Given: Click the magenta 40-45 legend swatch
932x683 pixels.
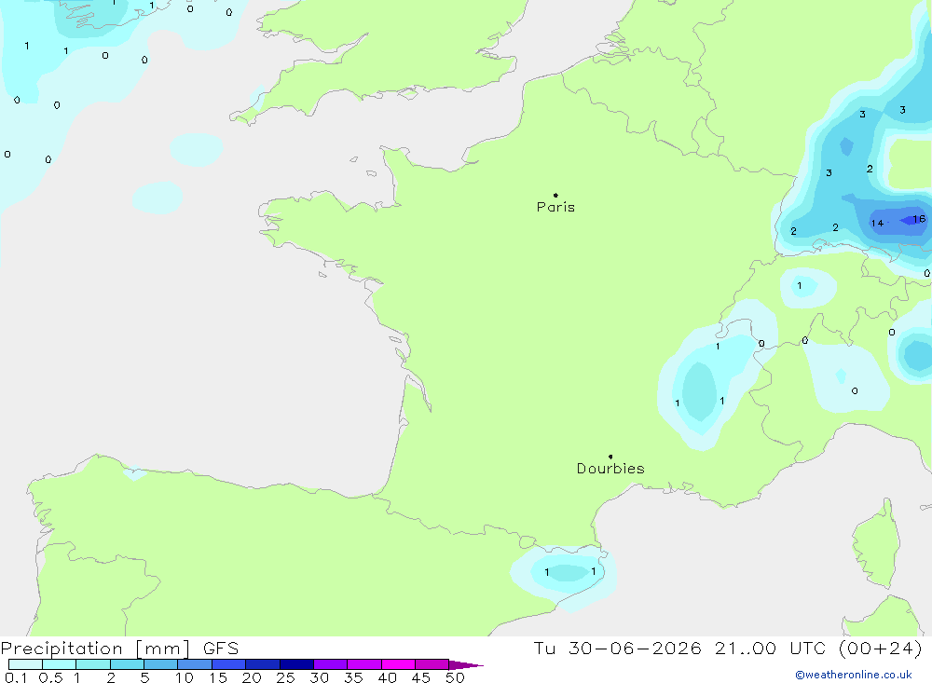Looking at the screenshot, I should [x=398, y=664].
